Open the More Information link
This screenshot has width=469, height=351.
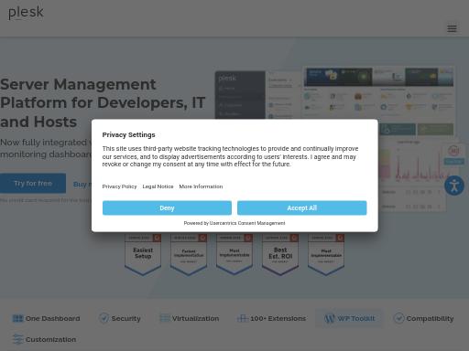pyautogui.click(x=201, y=186)
